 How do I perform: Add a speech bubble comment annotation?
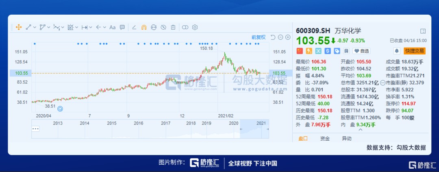pyautogui.click(x=122, y=27)
